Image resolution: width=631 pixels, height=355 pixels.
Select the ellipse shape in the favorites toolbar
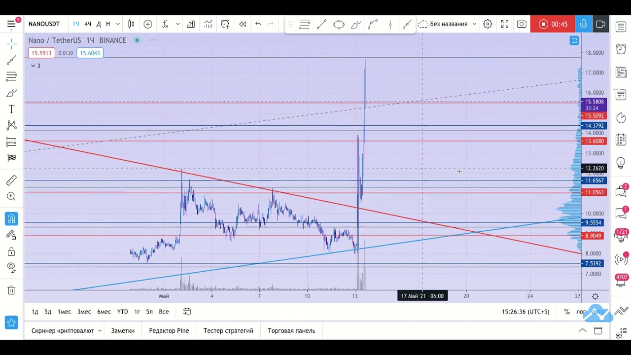339,24
